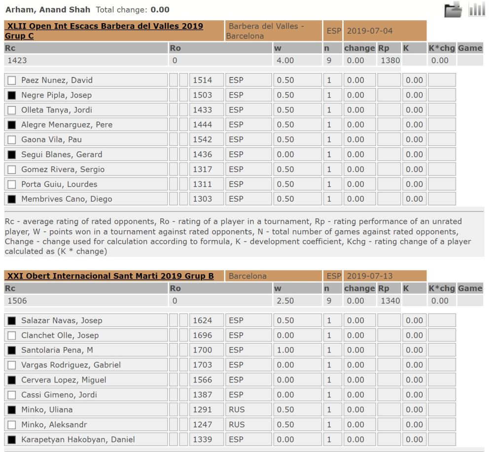Click the RUS federation cell for Minko, Aleksandr
The width and height of the screenshot is (493, 452).
tap(237, 424)
